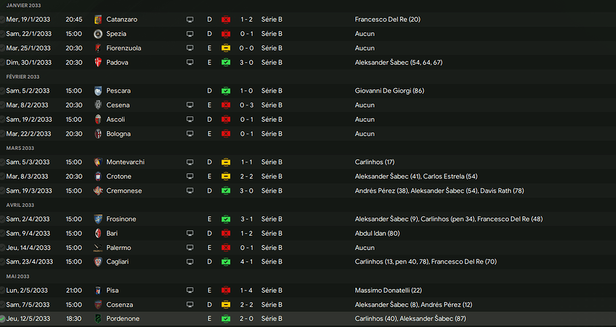Viewport: 616px width, 327px height.
Task: Click the Spezia club badge
Action: tap(98, 34)
